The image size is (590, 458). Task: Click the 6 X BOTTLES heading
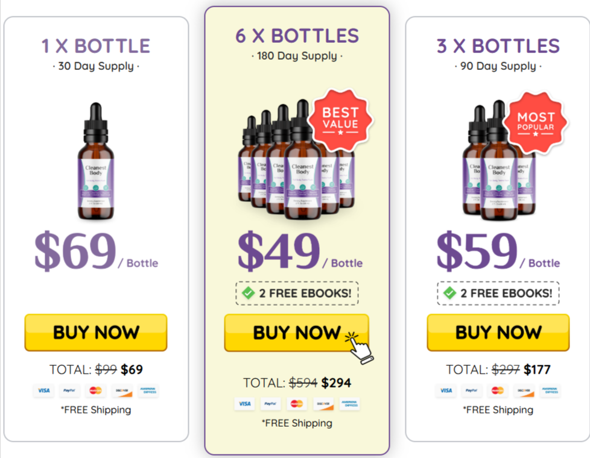point(297,36)
